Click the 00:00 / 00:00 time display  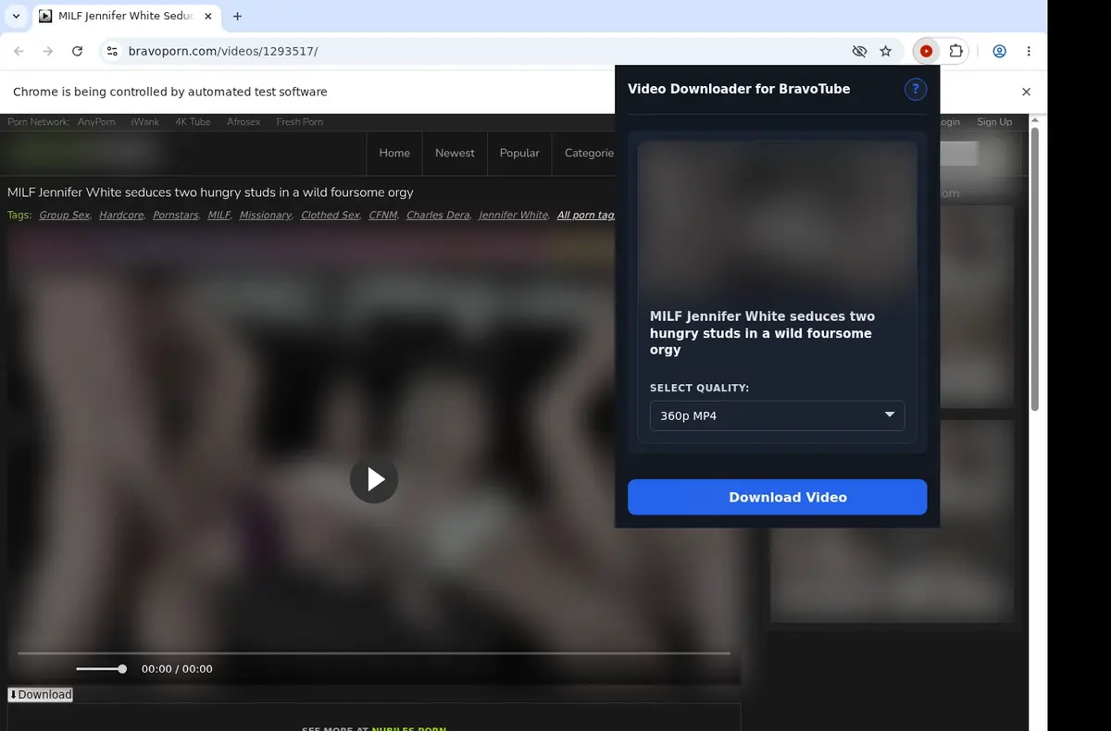177,669
